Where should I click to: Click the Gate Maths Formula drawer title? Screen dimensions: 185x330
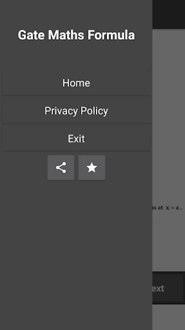pyautogui.click(x=76, y=35)
